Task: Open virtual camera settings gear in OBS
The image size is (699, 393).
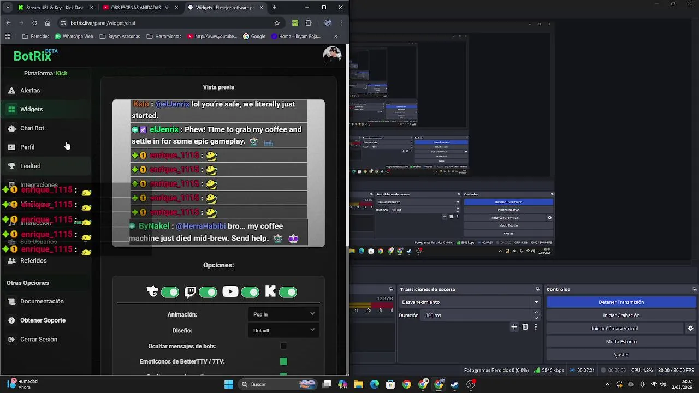Action: pyautogui.click(x=690, y=329)
